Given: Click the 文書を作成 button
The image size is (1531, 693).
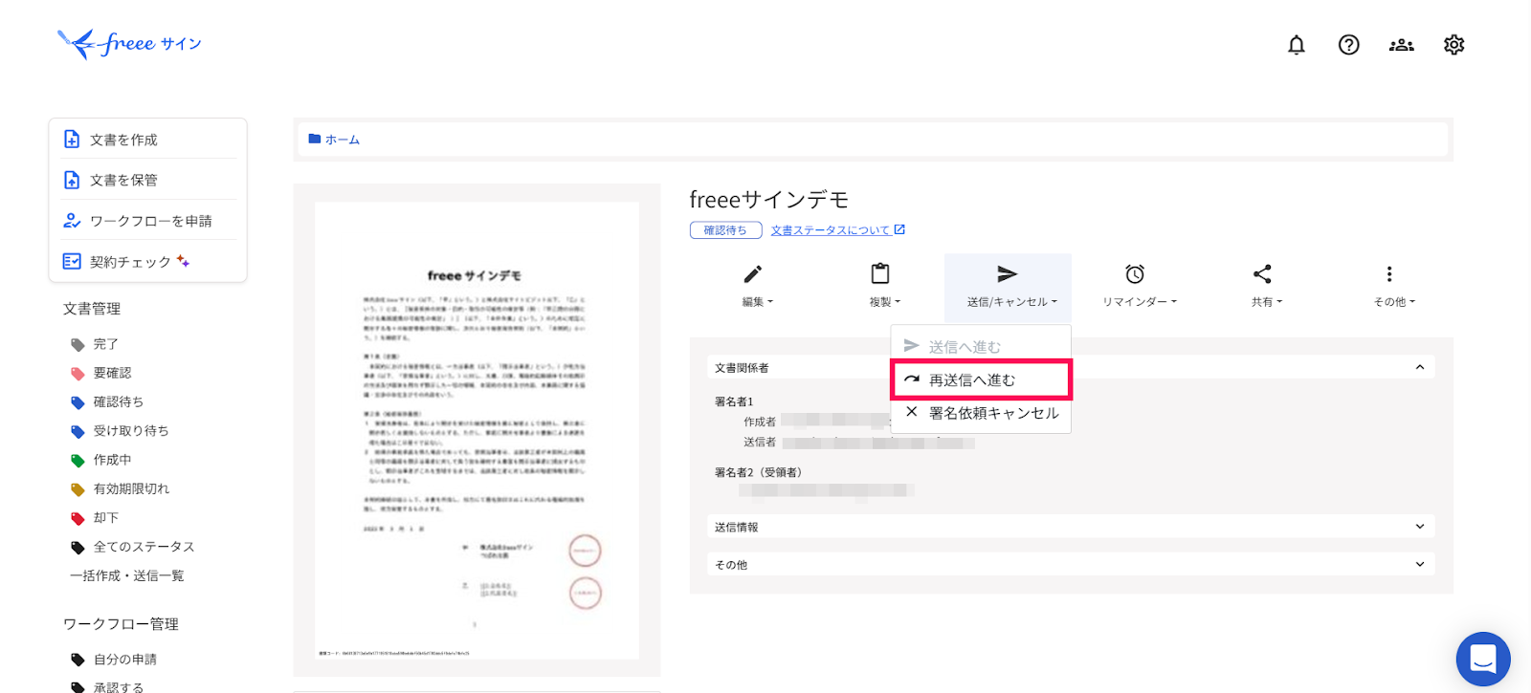Looking at the screenshot, I should (x=148, y=140).
